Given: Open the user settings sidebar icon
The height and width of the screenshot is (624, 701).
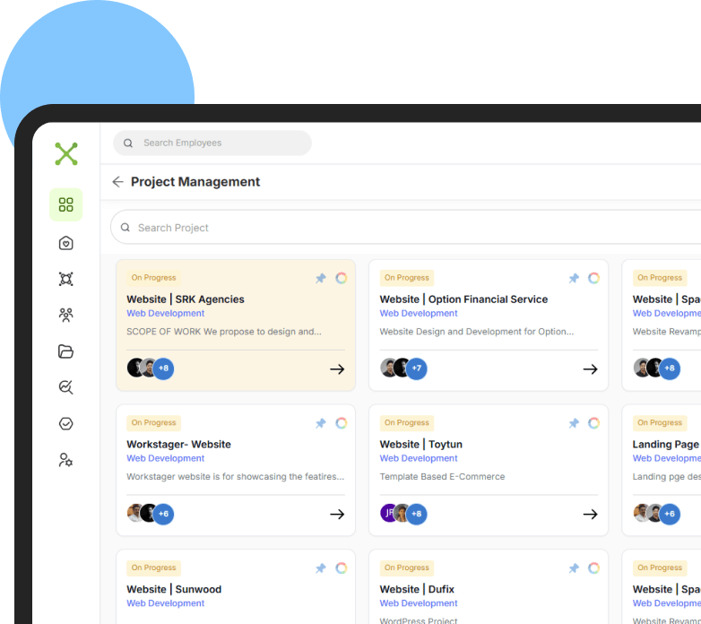Looking at the screenshot, I should 65,460.
